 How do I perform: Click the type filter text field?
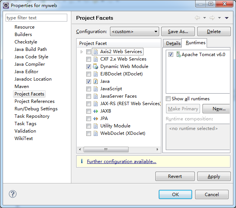coord(36,18)
